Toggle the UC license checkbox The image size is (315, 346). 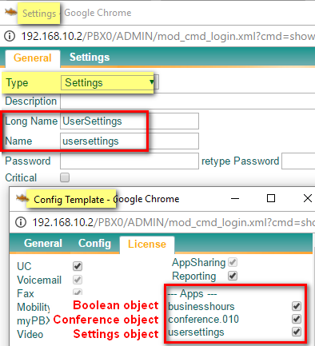[78, 266]
